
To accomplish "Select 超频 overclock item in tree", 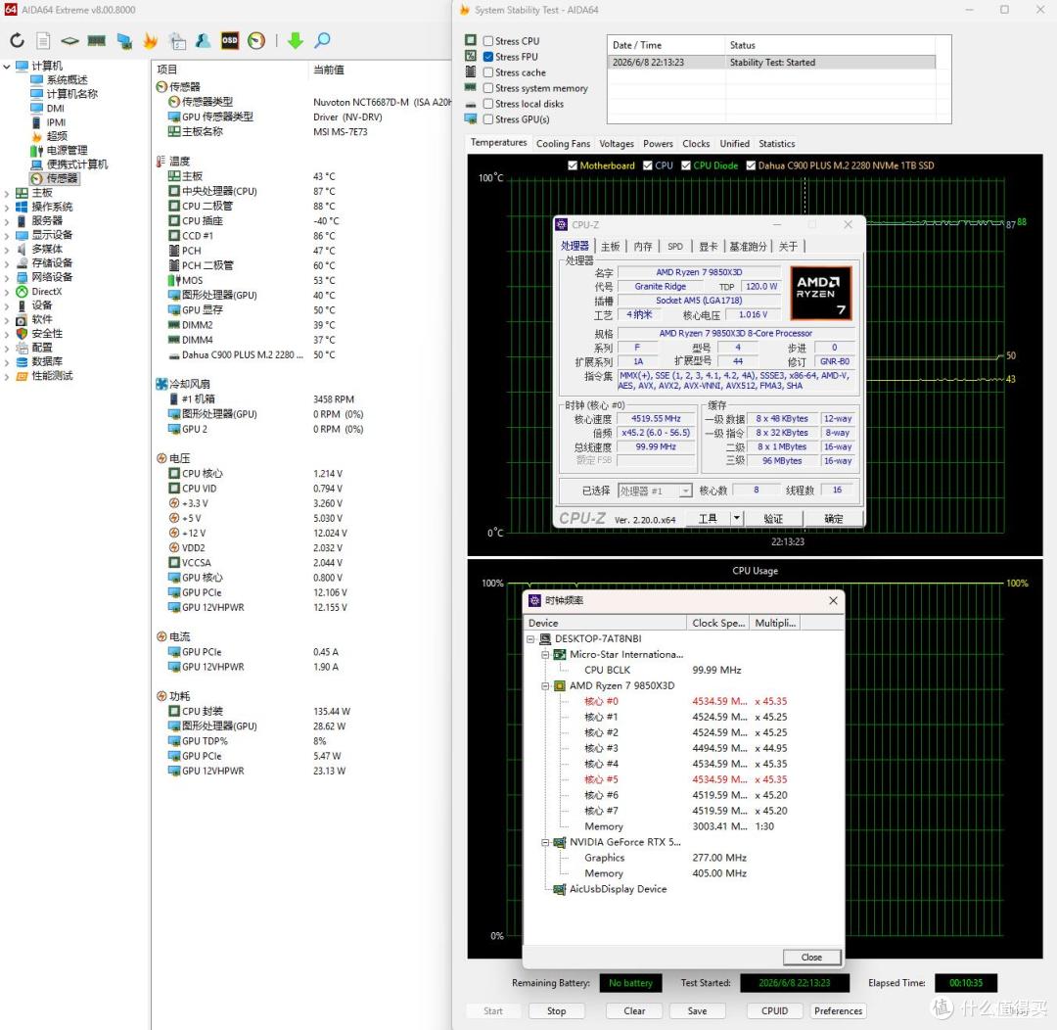I will 57,136.
